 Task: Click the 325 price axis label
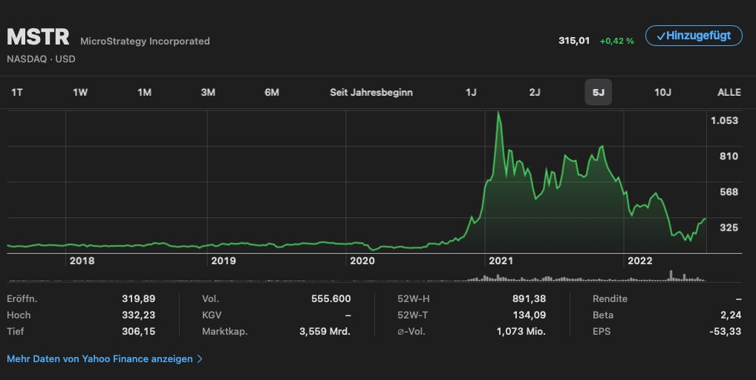729,227
